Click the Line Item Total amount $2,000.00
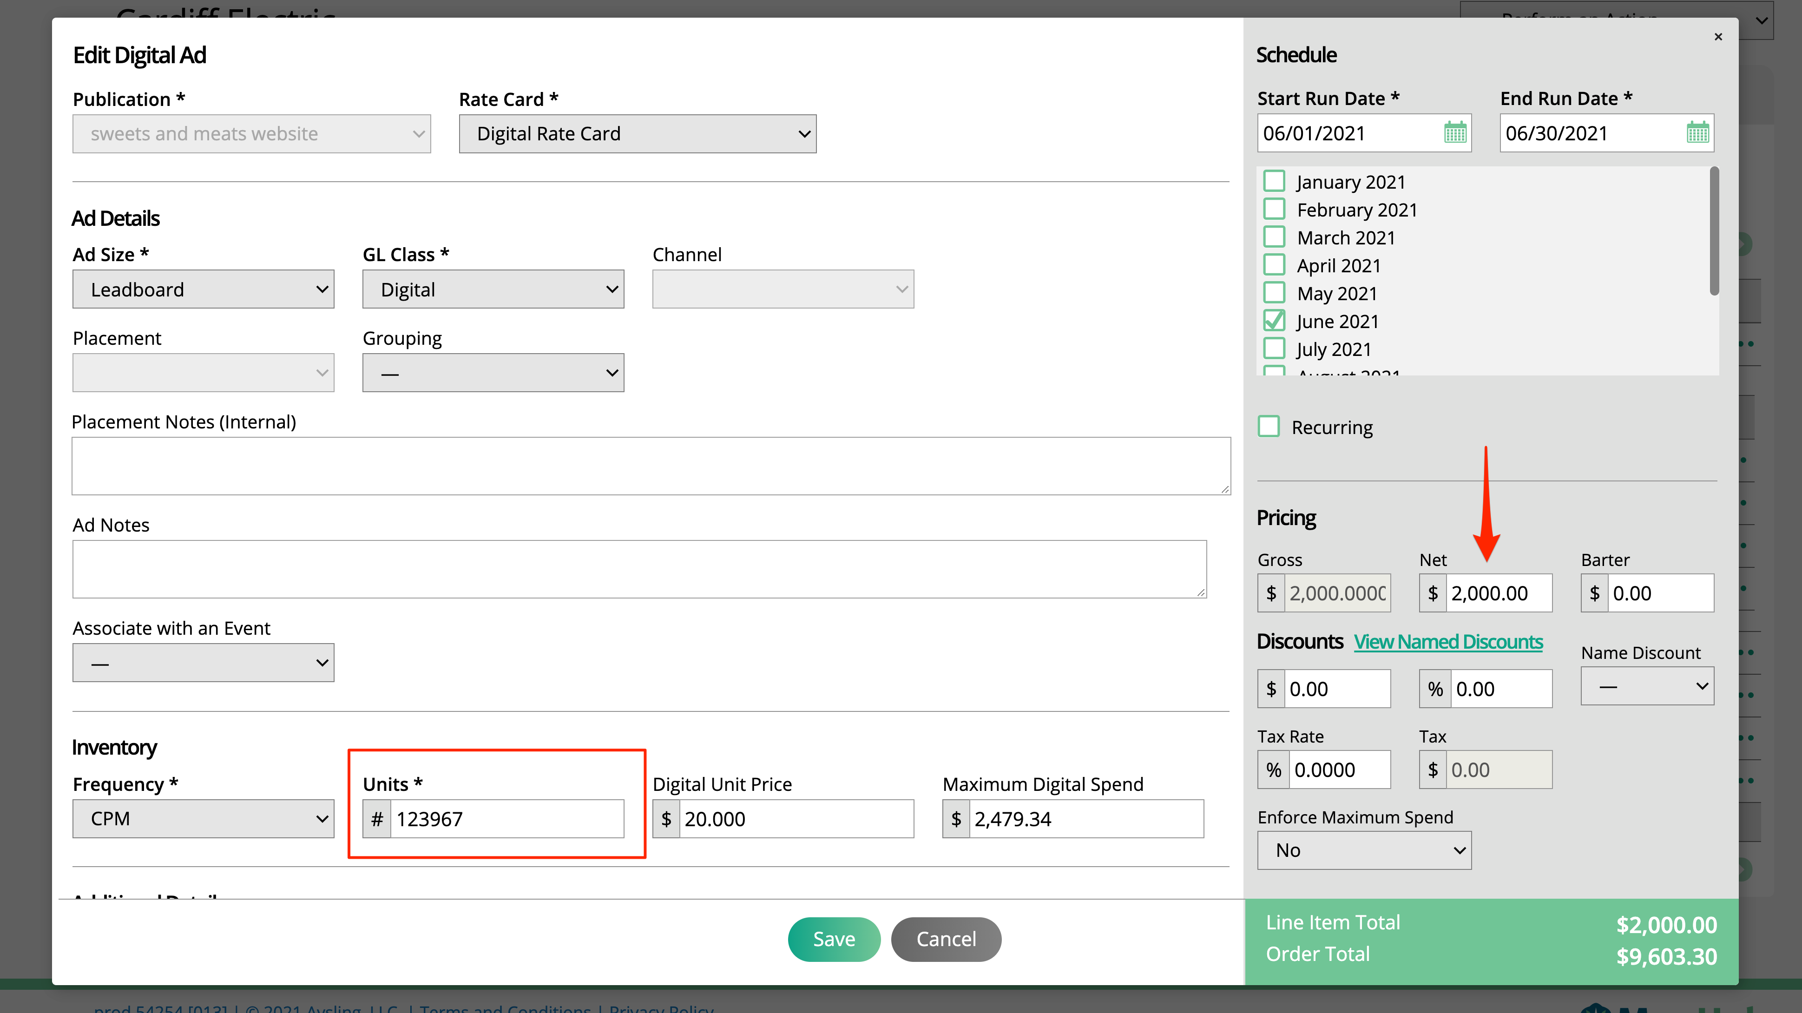The image size is (1802, 1013). point(1666,925)
